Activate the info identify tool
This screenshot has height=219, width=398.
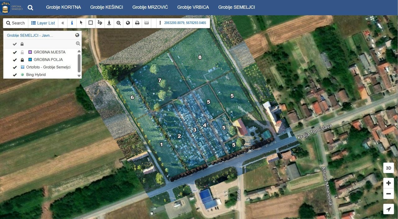(72, 23)
